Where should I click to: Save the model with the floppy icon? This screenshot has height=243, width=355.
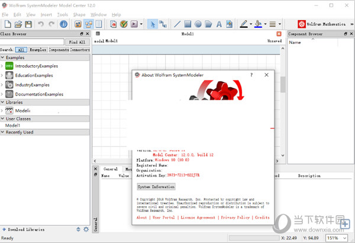click(x=28, y=24)
